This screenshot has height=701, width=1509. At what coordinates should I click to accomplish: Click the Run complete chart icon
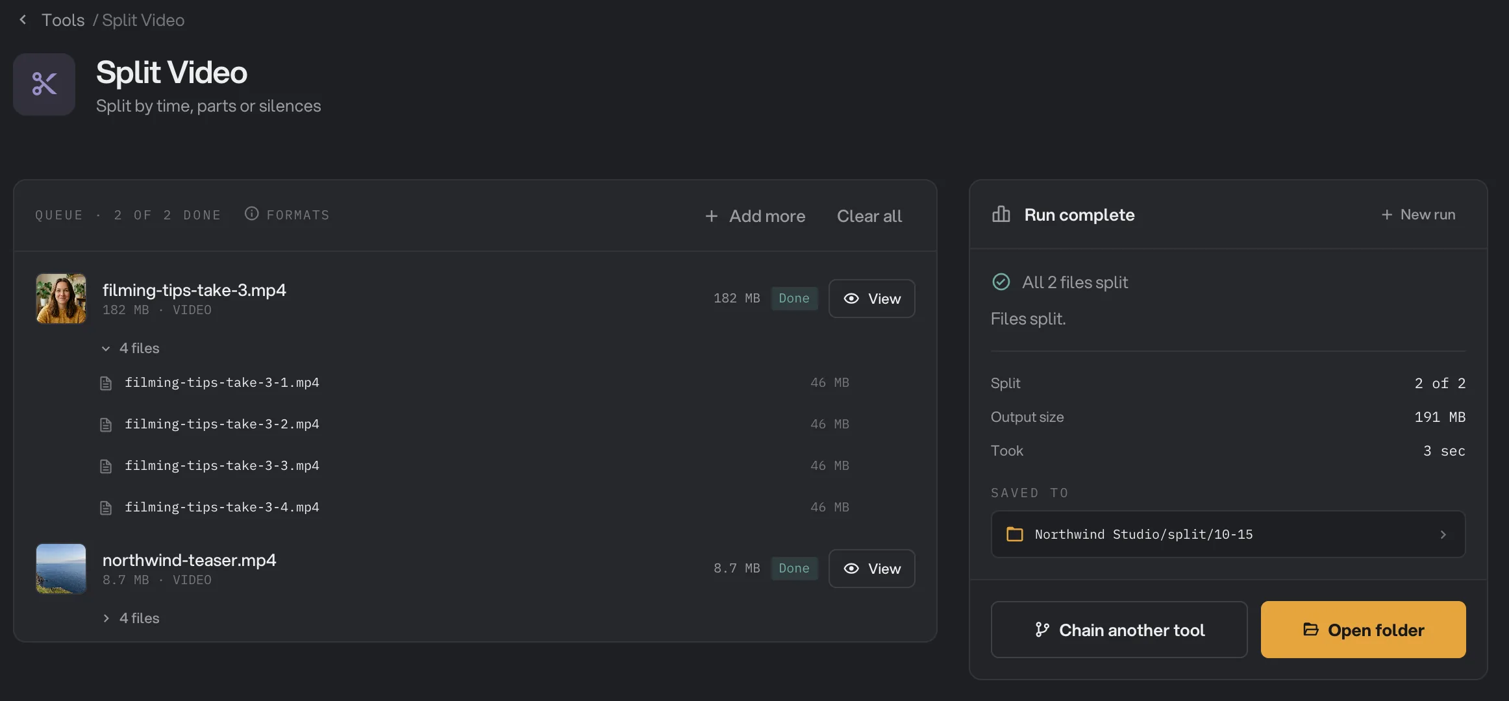click(x=1001, y=214)
